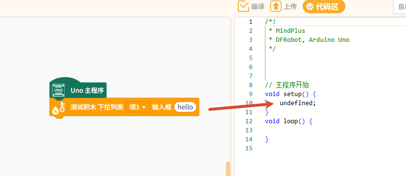
Task: Click the void loop() { line
Action: click(289, 121)
